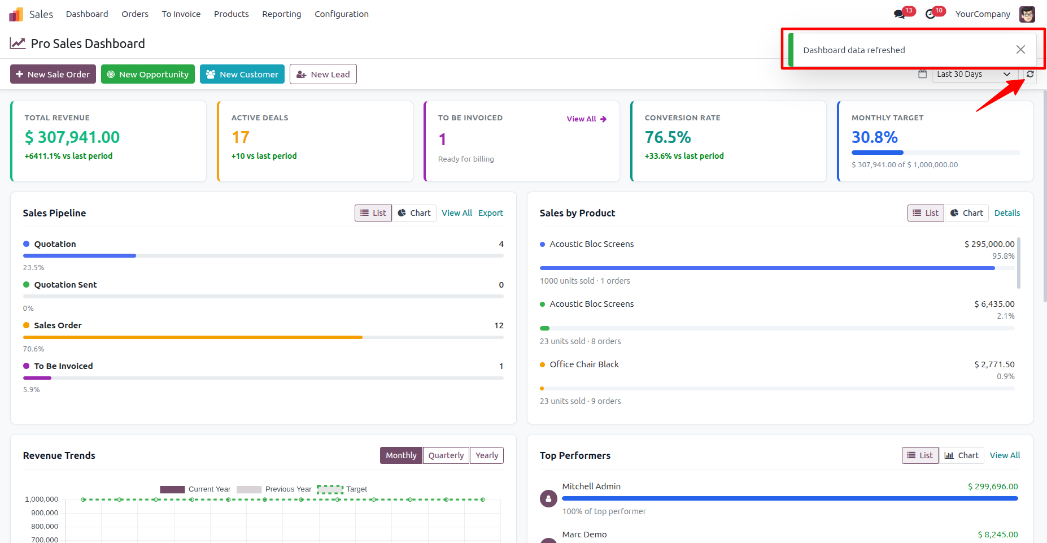The height and width of the screenshot is (543, 1047).
Task: Open the Orders menu
Action: pyautogui.click(x=135, y=14)
